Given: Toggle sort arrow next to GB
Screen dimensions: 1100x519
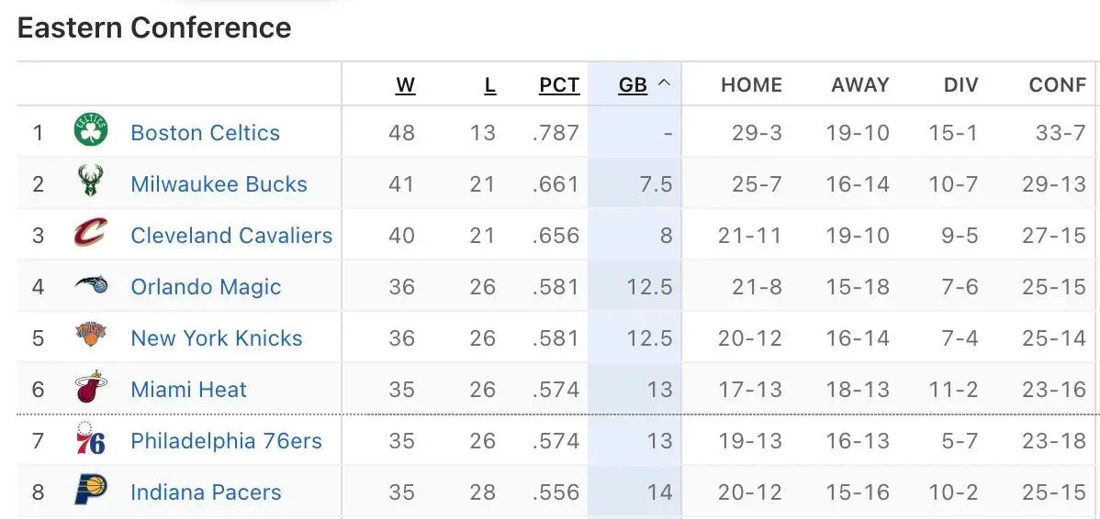Looking at the screenshot, I should tap(665, 84).
